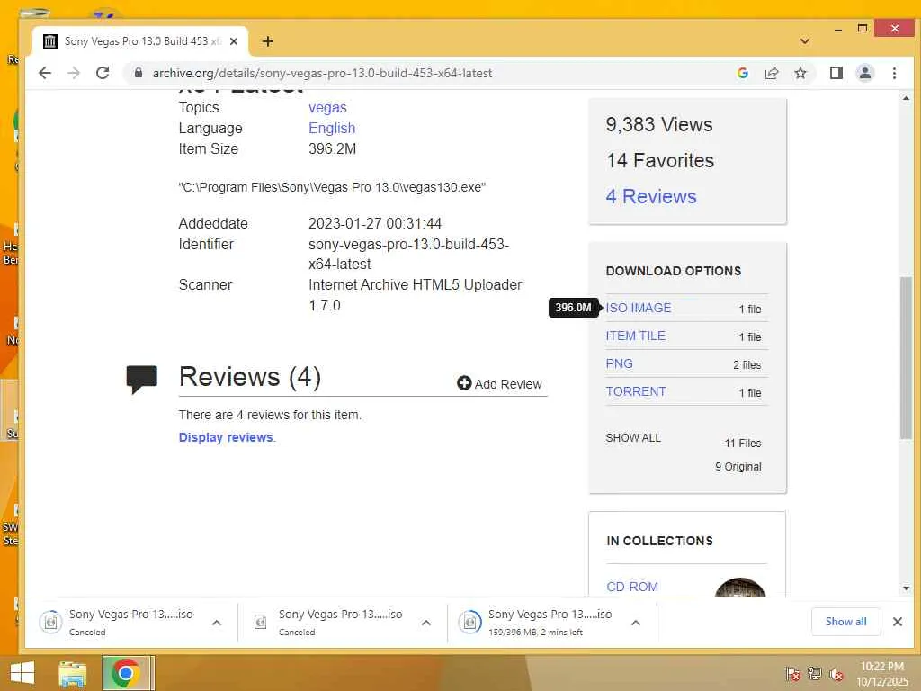Click the Item Size 396.2M value
Image resolution: width=921 pixels, height=691 pixels.
pyautogui.click(x=333, y=148)
